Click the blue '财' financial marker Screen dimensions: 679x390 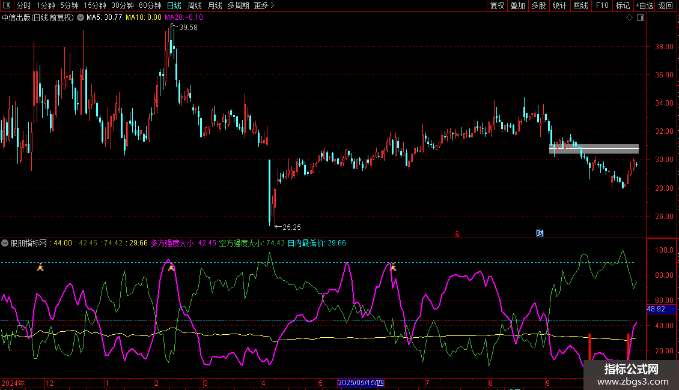point(540,233)
